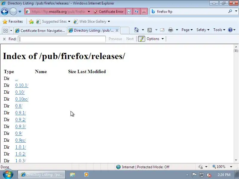Refresh the page with the Refresh icon
Screen dimensions: 239x179
click(137, 12)
